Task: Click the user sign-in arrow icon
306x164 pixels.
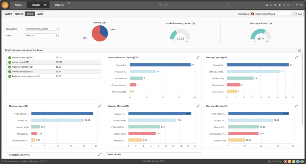Action: (x=288, y=5)
